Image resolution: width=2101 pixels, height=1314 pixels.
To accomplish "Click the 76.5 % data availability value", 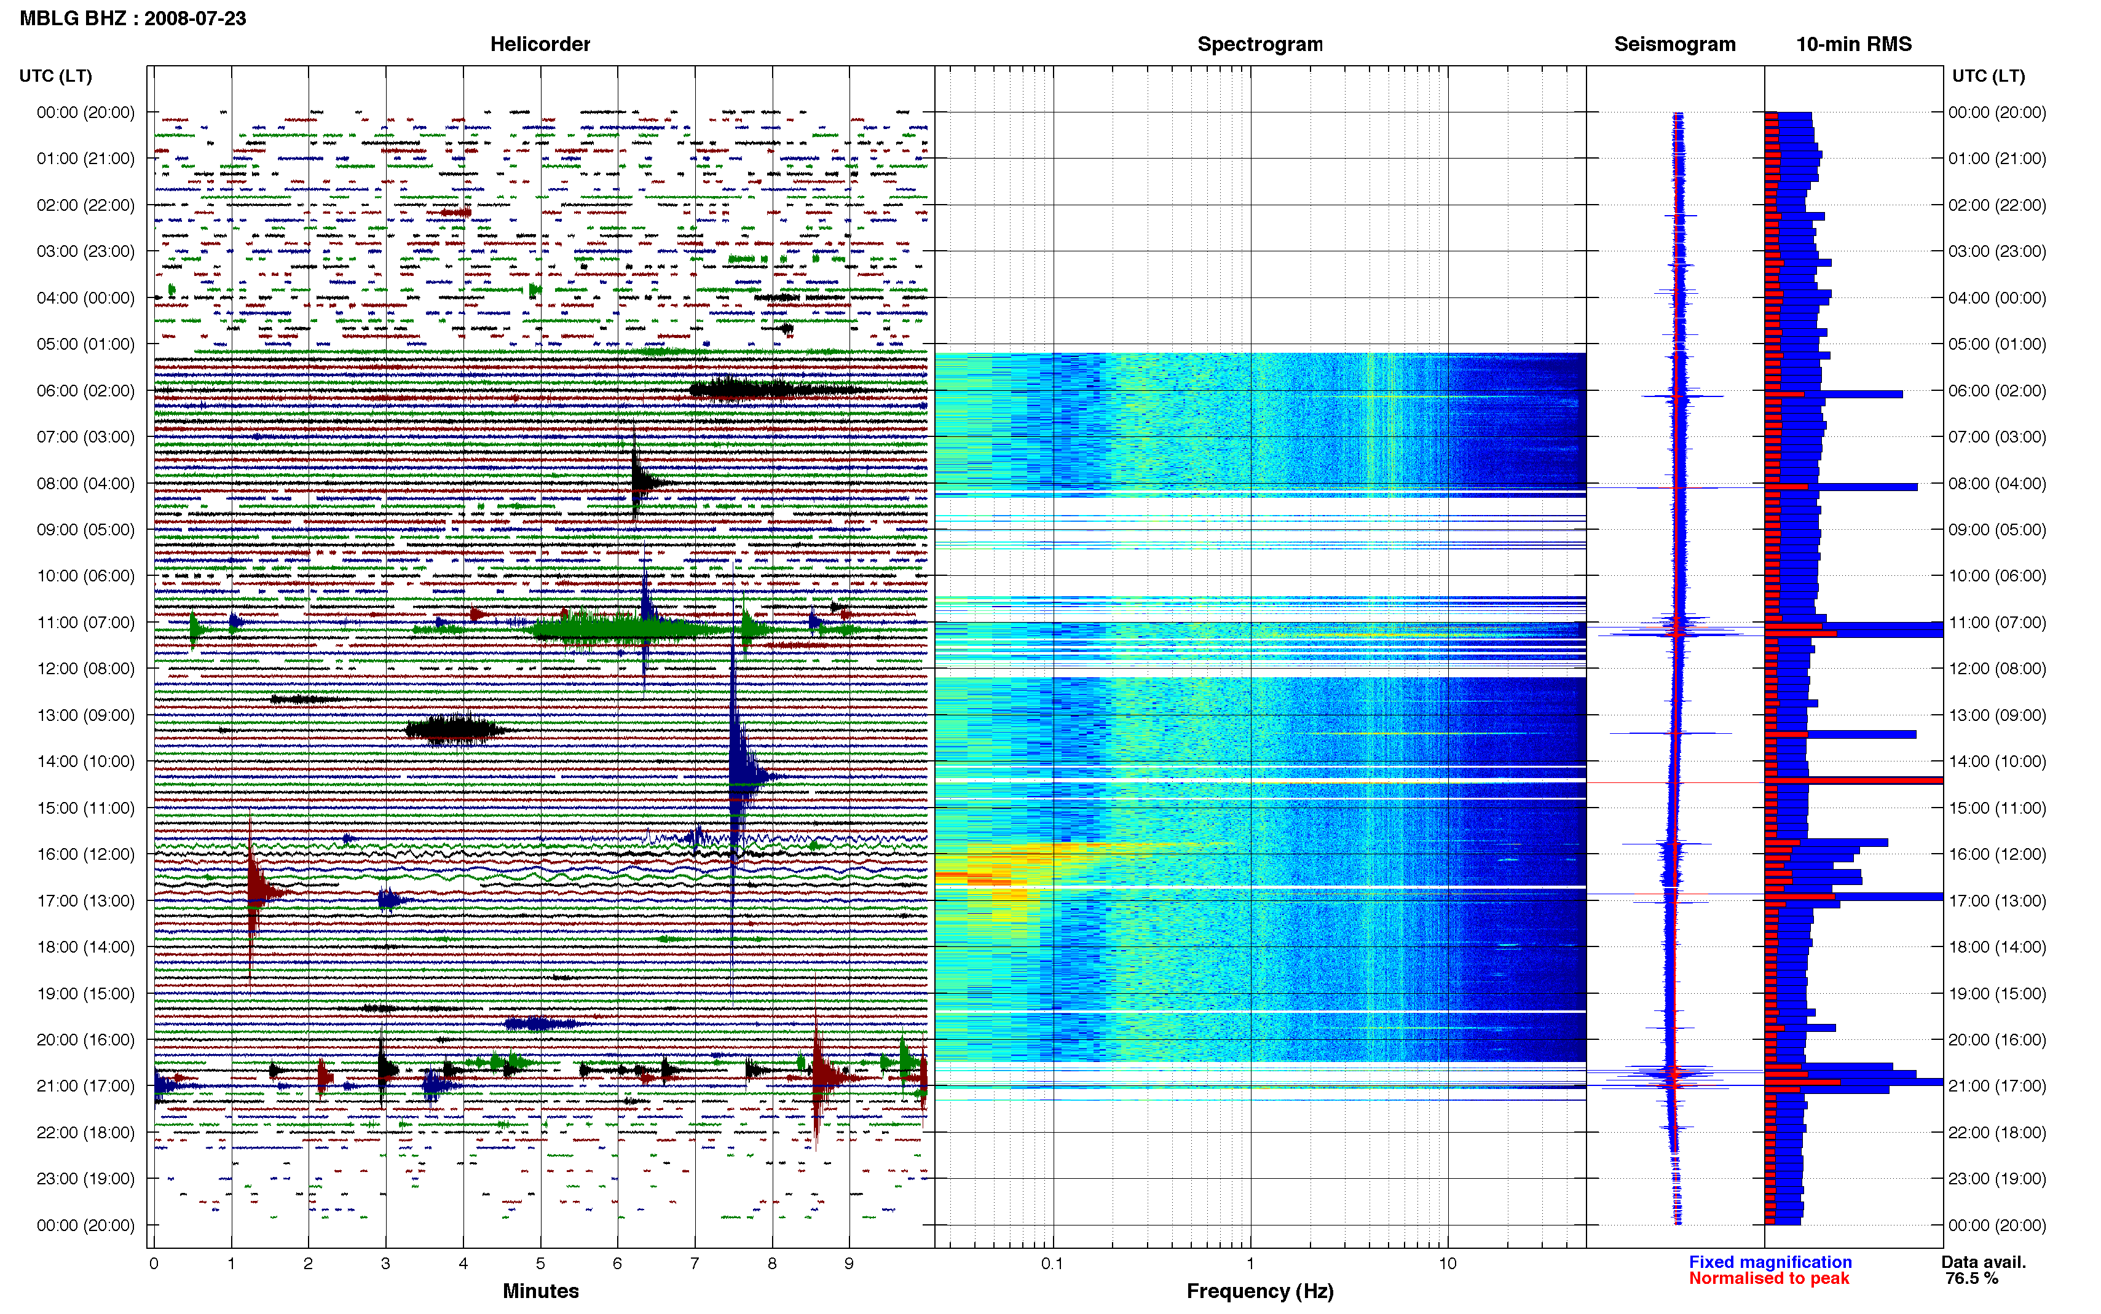I will point(1971,1278).
